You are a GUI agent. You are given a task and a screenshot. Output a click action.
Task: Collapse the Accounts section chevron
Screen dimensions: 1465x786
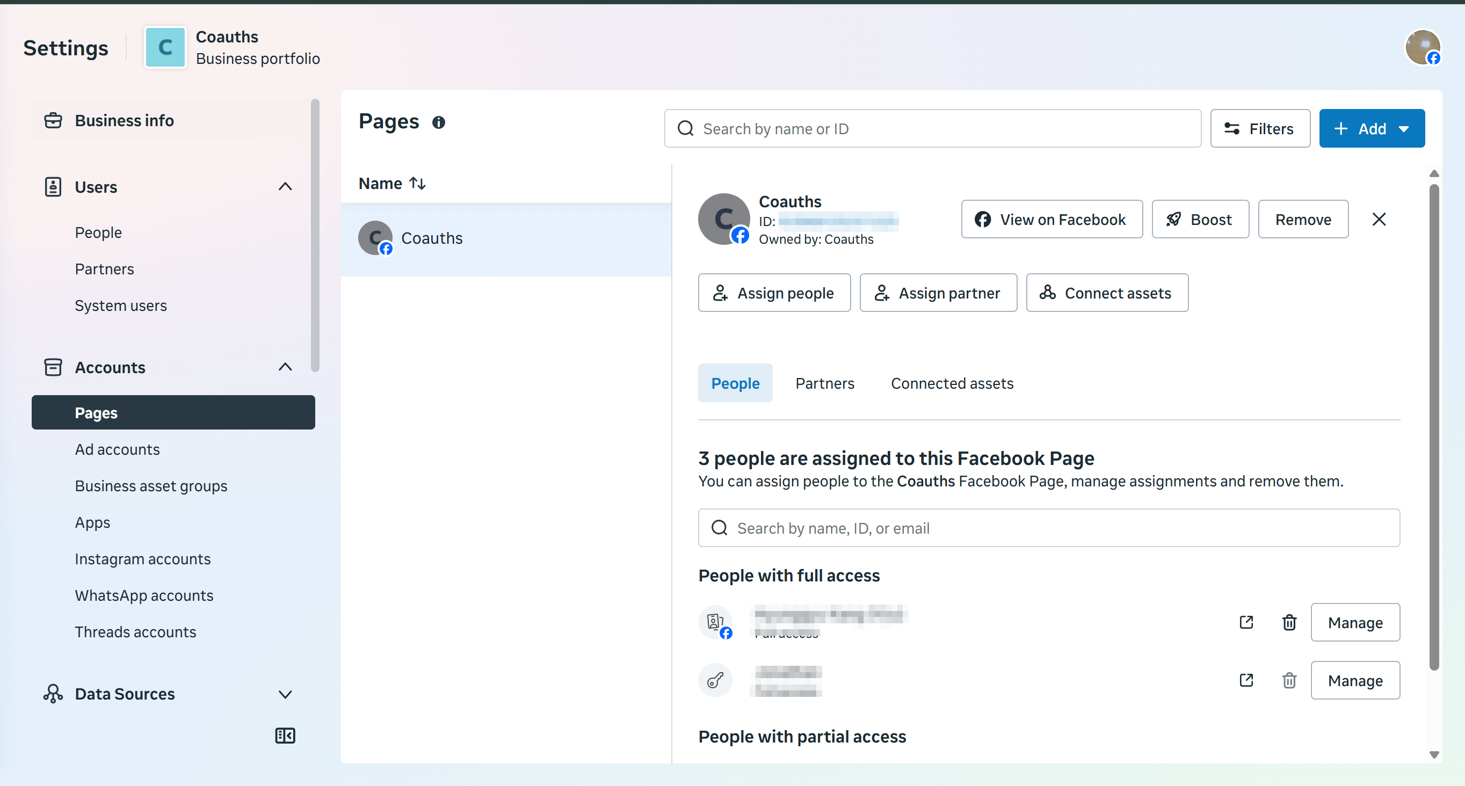285,367
